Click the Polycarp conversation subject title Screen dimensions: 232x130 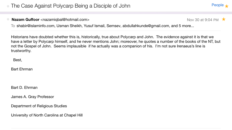point(71,6)
